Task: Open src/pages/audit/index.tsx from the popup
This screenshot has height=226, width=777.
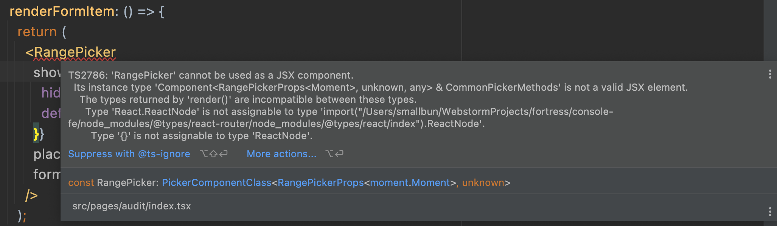Action: point(132,206)
